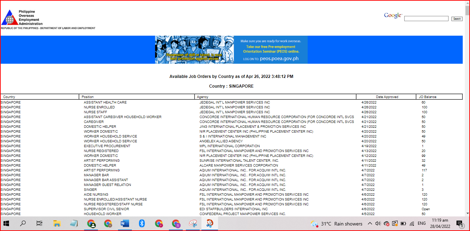The width and height of the screenshot is (470, 231).
Task: Open Snipping Tool icon with the white oval
Action: 192,223
